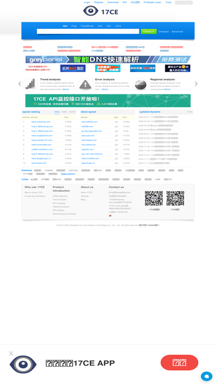Select the LDns test tab
The width and height of the screenshot is (216, 384).
tap(118, 26)
